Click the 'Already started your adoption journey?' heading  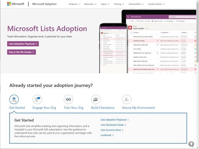[x=51, y=85]
